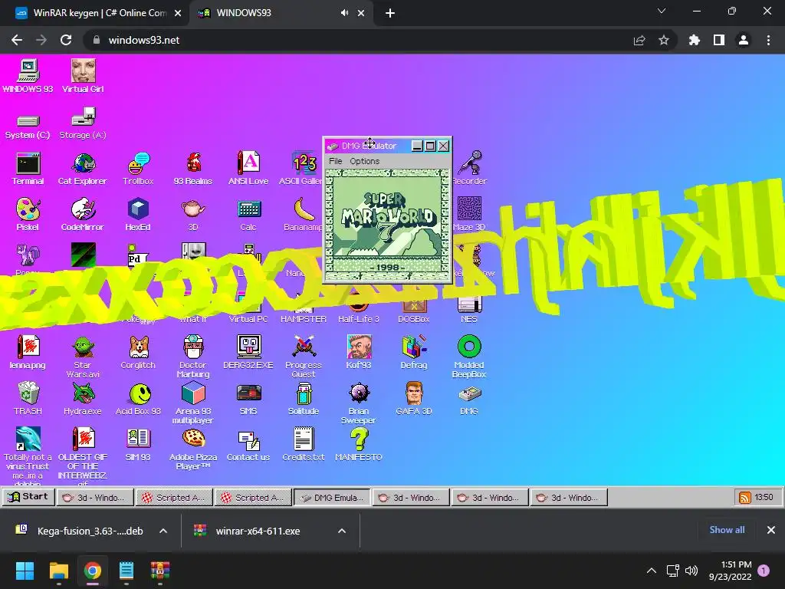Mute the WINDOWS93 tab audio
The image size is (785, 589).
344,13
